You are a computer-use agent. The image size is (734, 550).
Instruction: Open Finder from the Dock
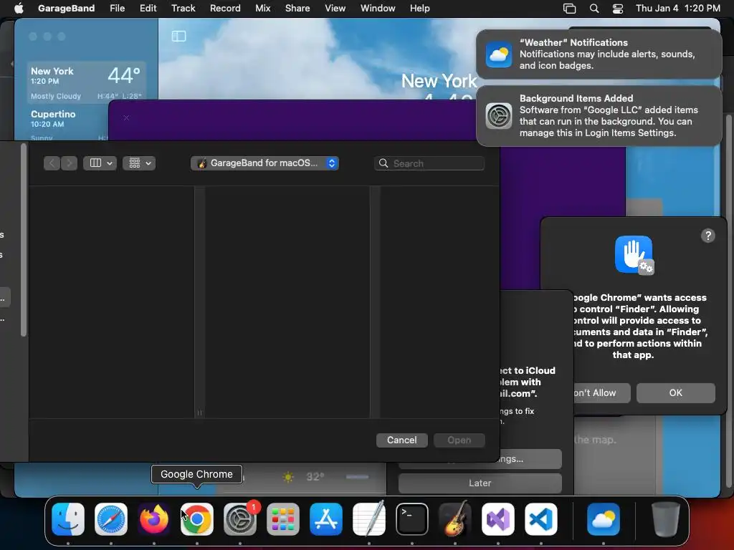pos(68,519)
